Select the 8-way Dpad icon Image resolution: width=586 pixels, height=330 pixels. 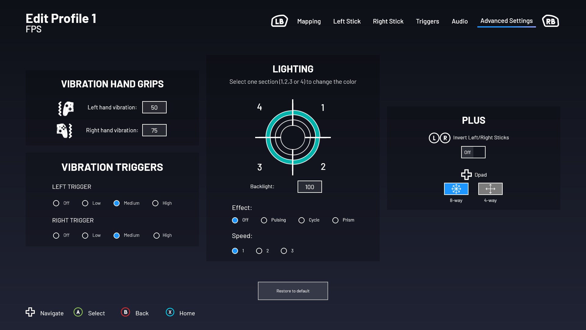pyautogui.click(x=456, y=189)
